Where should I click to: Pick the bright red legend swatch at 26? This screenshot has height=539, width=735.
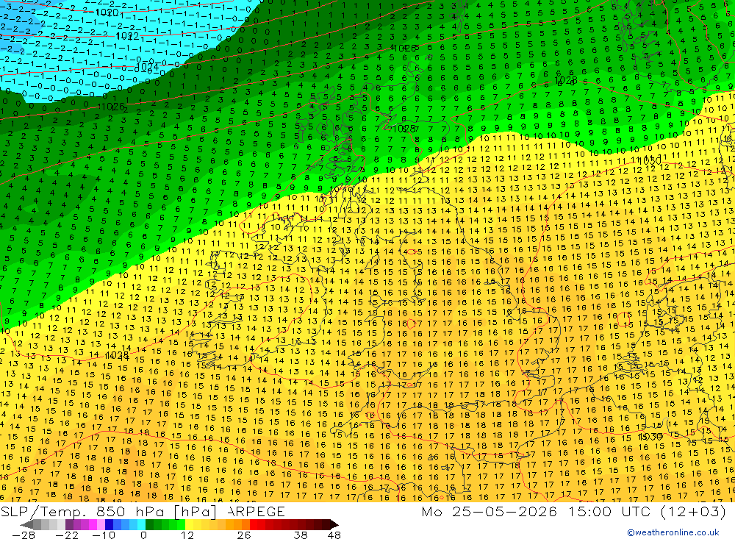click(254, 524)
